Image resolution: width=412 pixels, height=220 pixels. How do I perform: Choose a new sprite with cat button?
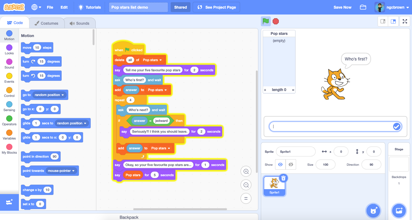click(x=373, y=211)
